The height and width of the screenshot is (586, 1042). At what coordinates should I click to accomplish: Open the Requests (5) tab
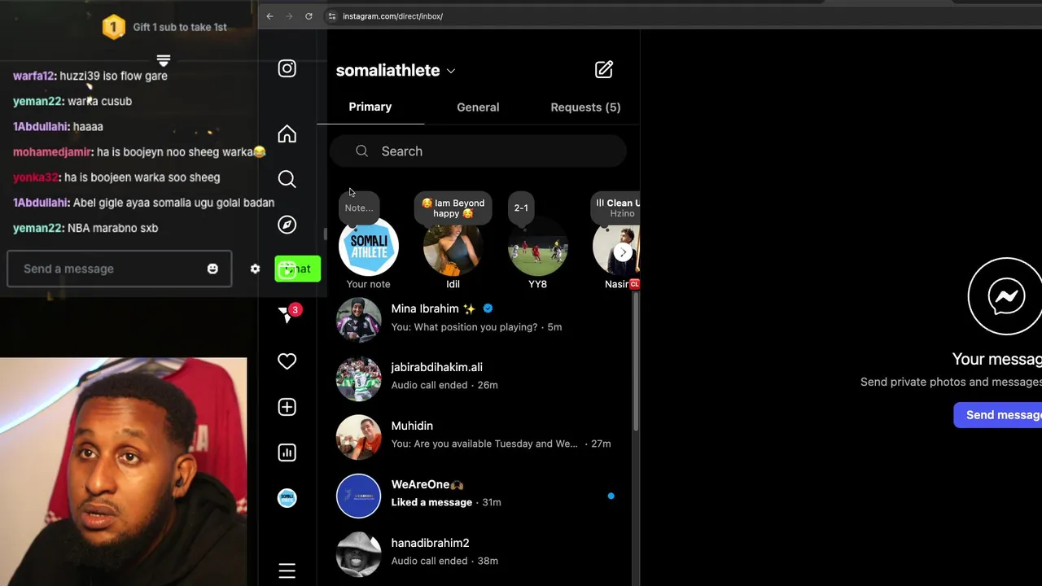click(x=585, y=107)
